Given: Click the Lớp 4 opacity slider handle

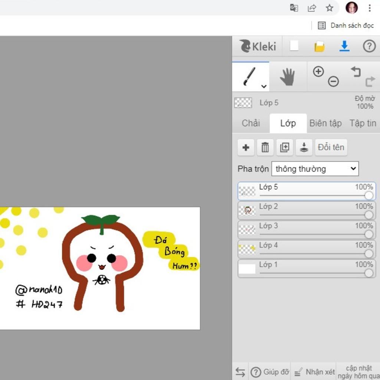Looking at the screenshot, I should click(x=368, y=253).
